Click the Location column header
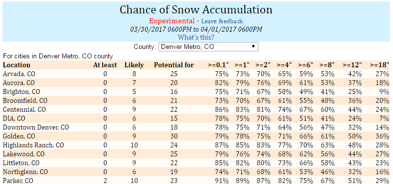393x184 pixels. coord(16,65)
